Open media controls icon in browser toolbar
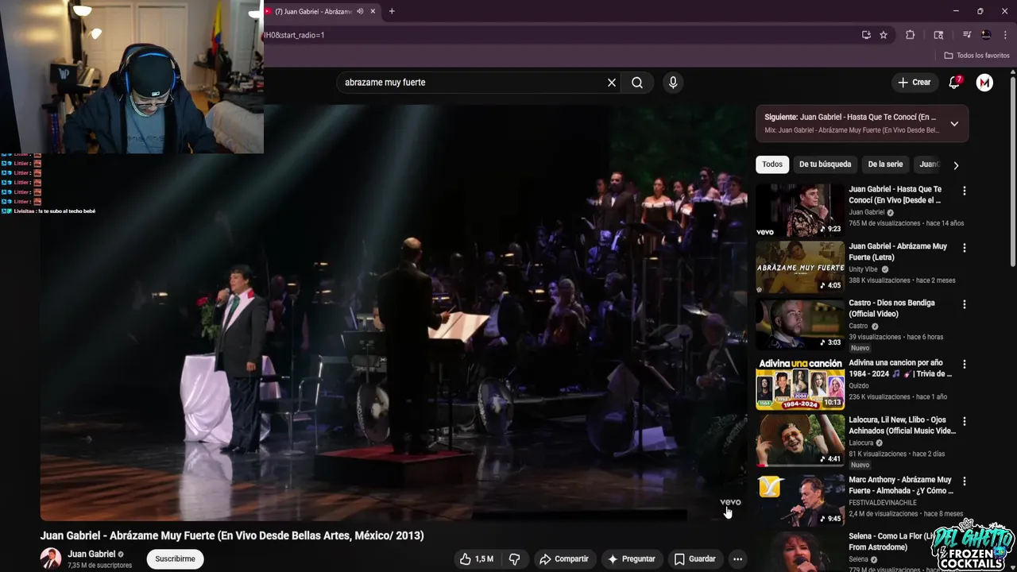The height and width of the screenshot is (572, 1017). [x=967, y=35]
